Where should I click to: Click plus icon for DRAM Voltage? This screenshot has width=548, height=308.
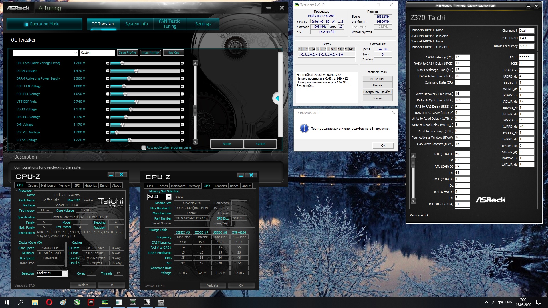[x=182, y=71]
